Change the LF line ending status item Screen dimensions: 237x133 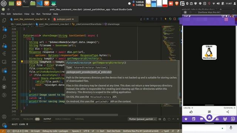[x=93, y=131]
